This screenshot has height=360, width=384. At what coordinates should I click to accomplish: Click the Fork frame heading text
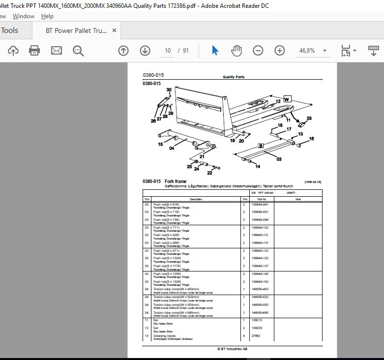point(176,181)
